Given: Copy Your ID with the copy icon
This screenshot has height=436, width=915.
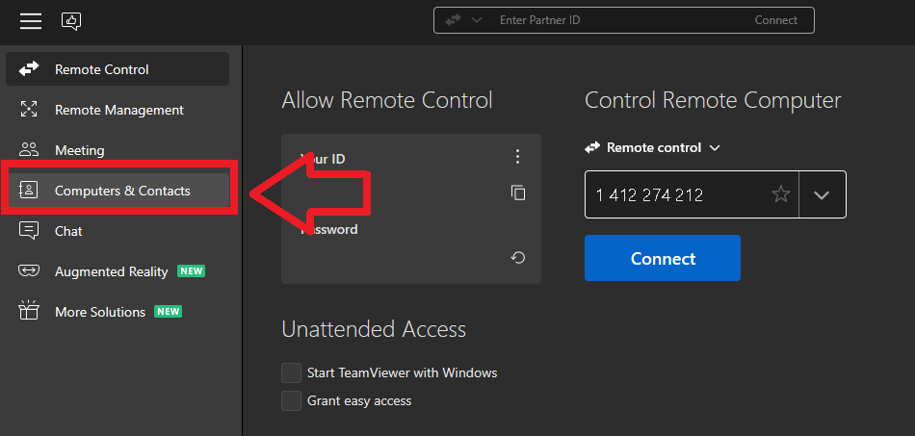Looking at the screenshot, I should point(518,192).
